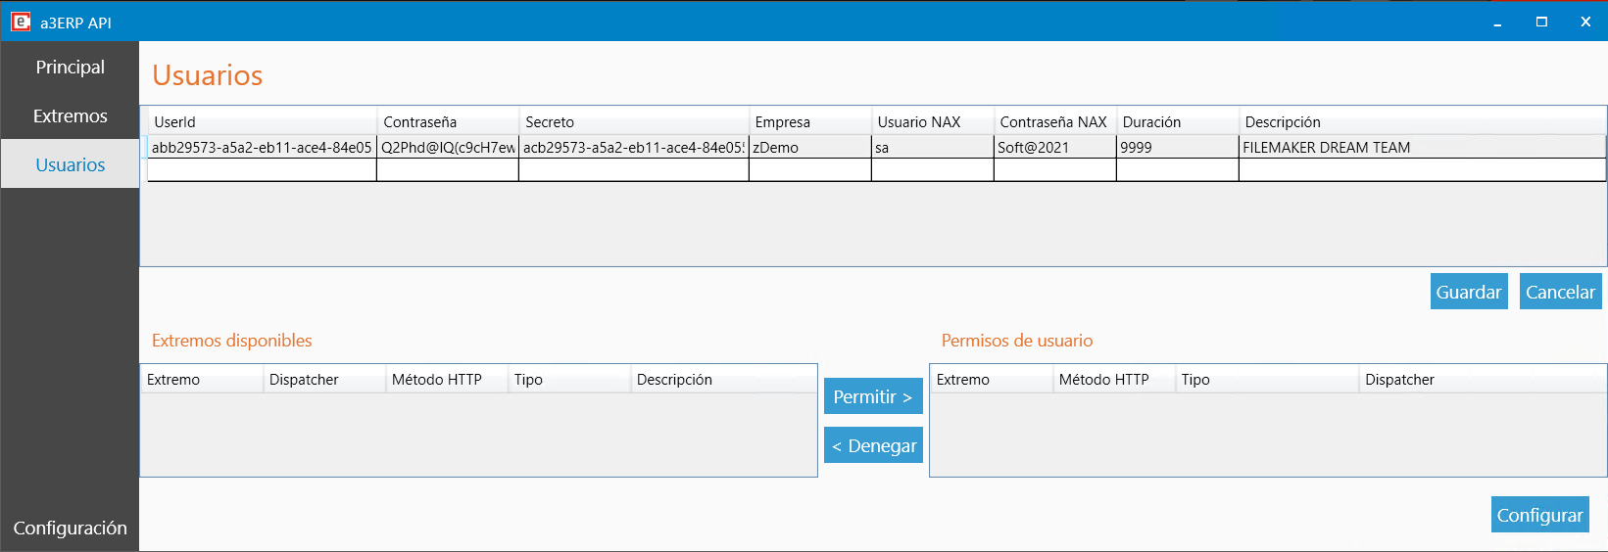Close the a3ERP API window
Viewport: 1608px width, 552px height.
tap(1585, 22)
